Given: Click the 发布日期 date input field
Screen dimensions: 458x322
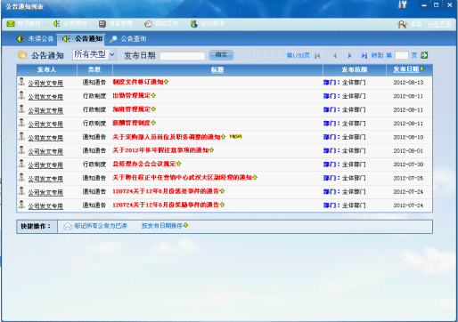Looking at the screenshot, I should point(183,56).
